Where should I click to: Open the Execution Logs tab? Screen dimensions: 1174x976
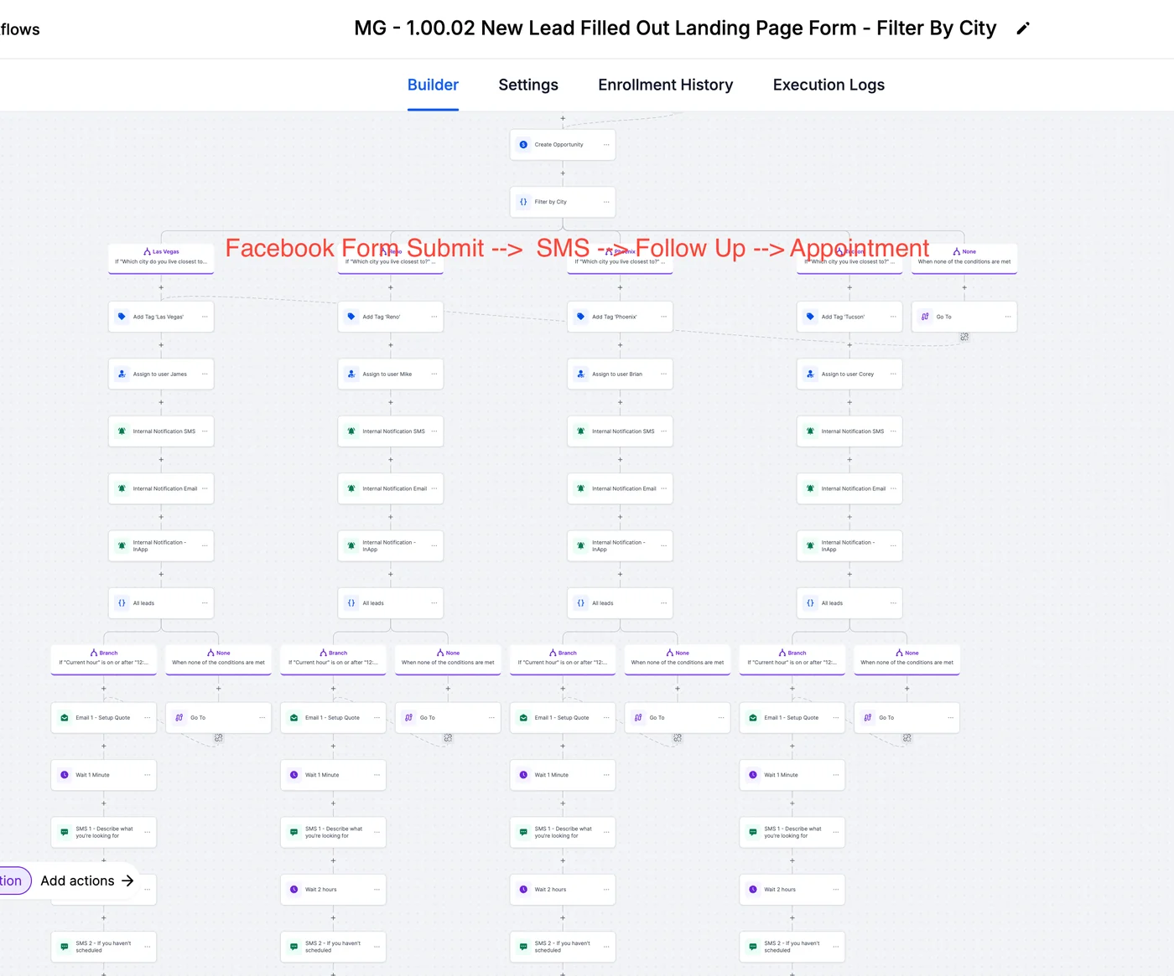click(x=829, y=85)
